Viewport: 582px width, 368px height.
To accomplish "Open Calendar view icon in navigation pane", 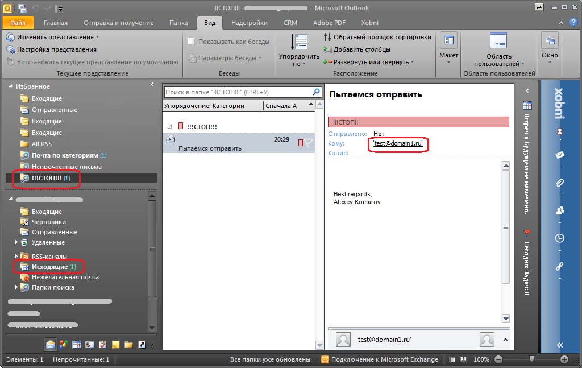I will click(x=77, y=345).
